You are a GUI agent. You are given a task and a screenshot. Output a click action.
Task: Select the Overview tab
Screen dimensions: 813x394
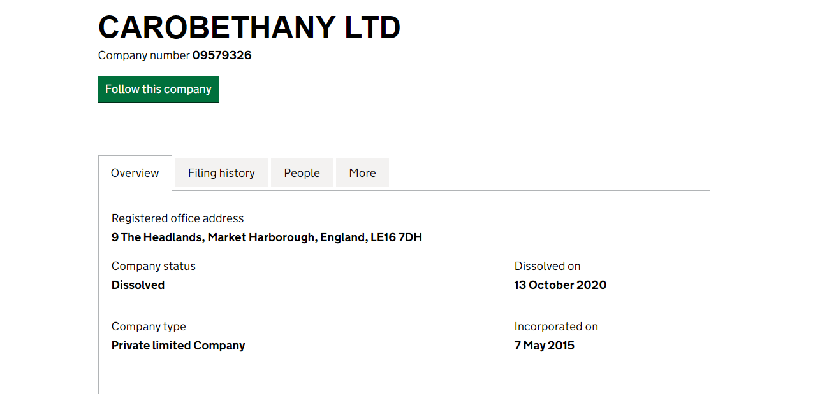(x=135, y=173)
